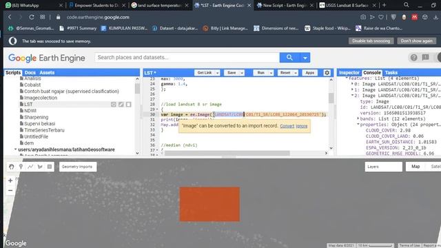Open Earth Engine help icon
The width and height of the screenshot is (441, 248).
(413, 58)
